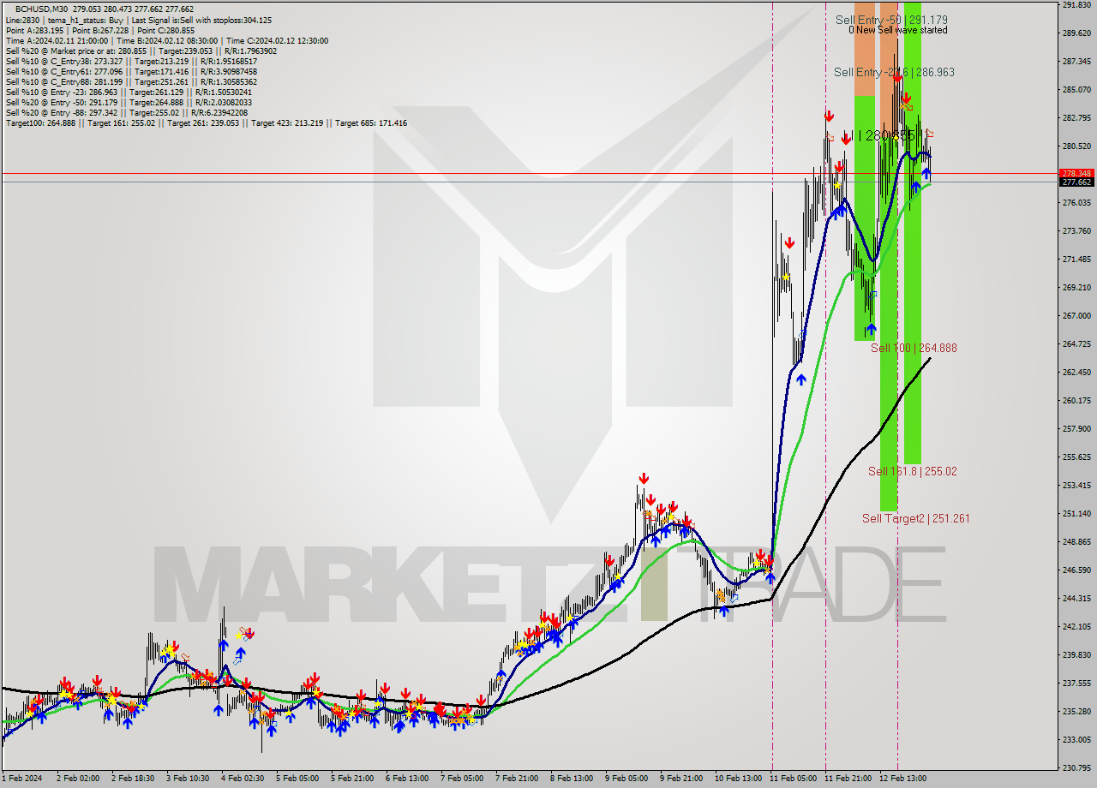Click the 262.450 price axis label

(x=1076, y=372)
